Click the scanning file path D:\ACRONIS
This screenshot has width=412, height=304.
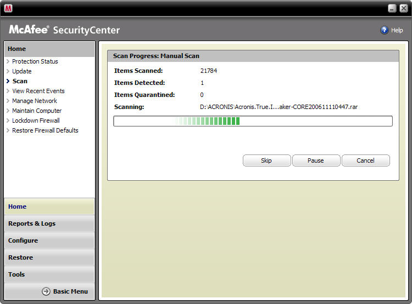click(279, 107)
